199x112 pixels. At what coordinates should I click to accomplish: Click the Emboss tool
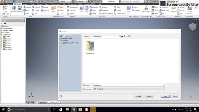point(36,7)
